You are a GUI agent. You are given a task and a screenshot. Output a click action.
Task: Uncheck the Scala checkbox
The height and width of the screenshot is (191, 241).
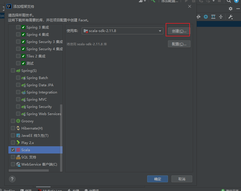click(13, 150)
